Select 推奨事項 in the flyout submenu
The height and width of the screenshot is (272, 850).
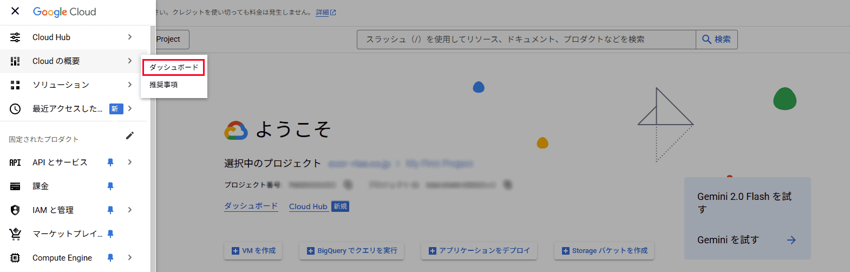(174, 85)
